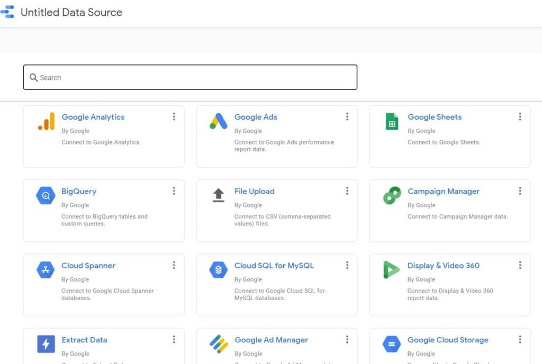Viewport: 542px width, 364px height.
Task: Click the Display & Video 360 play icon
Action: (391, 270)
